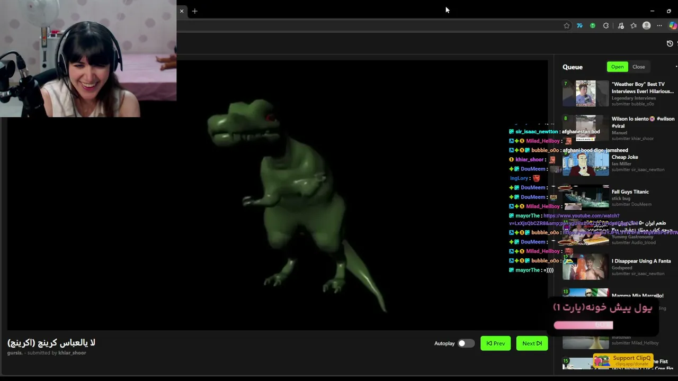Open the browser Extensions puzzle icon

pos(606,25)
